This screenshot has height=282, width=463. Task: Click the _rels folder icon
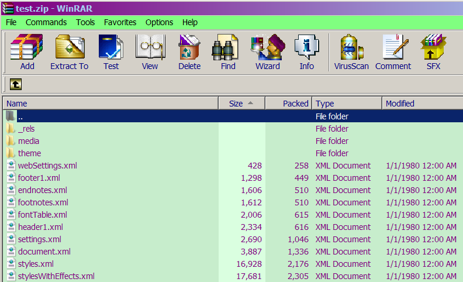[11, 129]
